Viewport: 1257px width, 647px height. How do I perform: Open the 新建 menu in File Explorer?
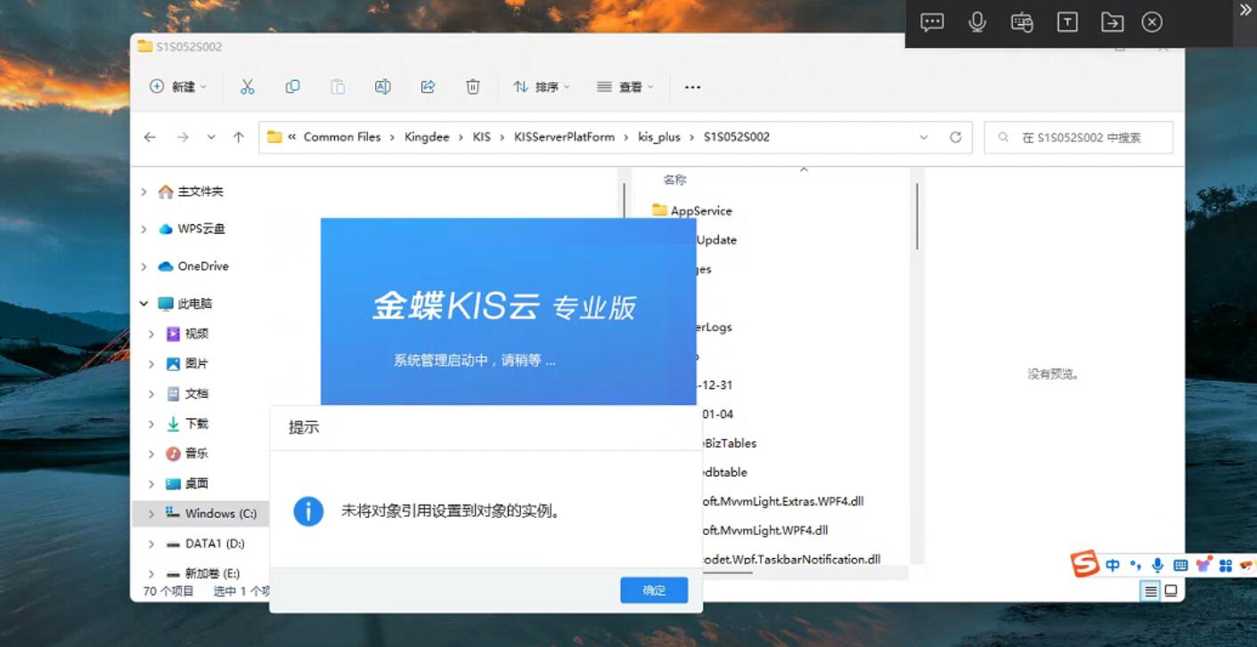point(178,86)
